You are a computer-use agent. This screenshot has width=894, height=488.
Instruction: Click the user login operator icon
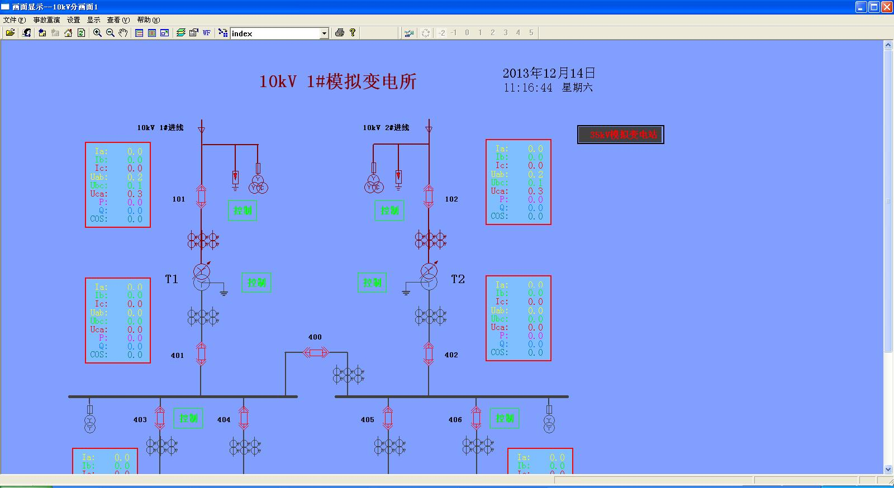26,33
